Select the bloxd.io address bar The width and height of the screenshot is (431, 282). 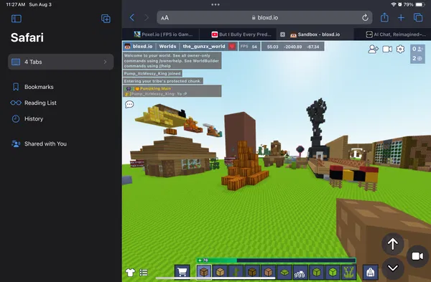point(264,17)
